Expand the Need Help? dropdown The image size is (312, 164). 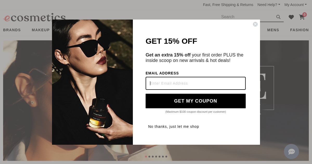[x=269, y=5]
